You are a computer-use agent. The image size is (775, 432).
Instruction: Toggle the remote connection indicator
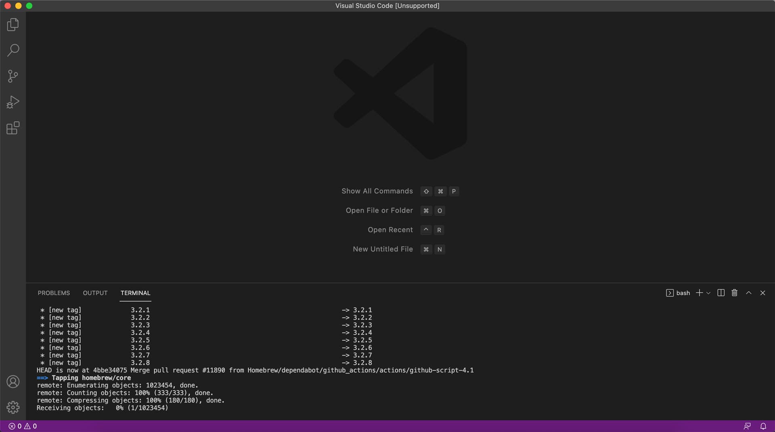[748, 426]
